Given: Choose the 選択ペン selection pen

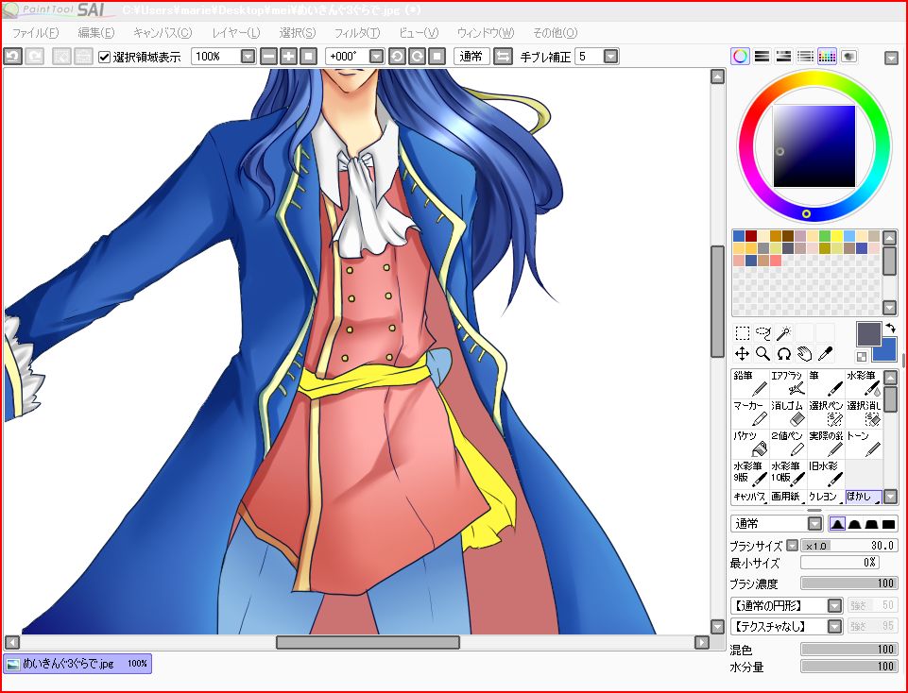Looking at the screenshot, I should pos(827,414).
